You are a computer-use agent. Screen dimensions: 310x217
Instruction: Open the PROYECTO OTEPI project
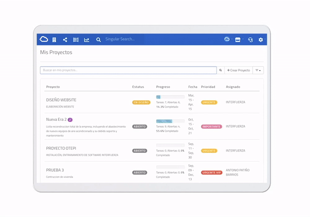[61, 148]
